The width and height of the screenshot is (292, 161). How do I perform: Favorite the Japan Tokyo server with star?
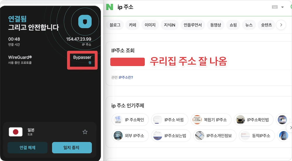[x=85, y=132]
